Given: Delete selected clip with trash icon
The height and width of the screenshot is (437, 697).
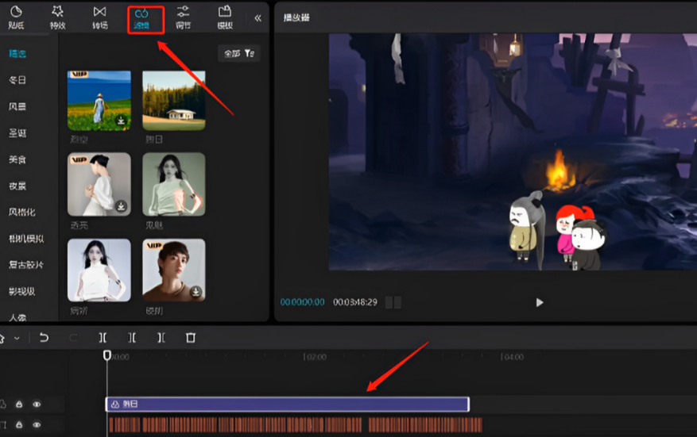Looking at the screenshot, I should [x=191, y=338].
